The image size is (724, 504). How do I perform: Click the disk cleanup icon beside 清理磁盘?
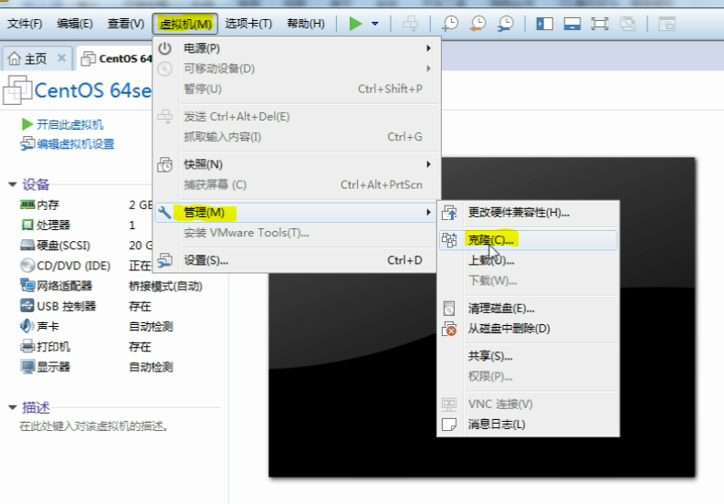point(449,309)
